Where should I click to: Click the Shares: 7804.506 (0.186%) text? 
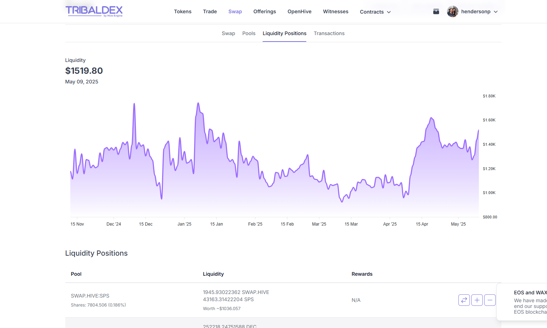point(98,305)
